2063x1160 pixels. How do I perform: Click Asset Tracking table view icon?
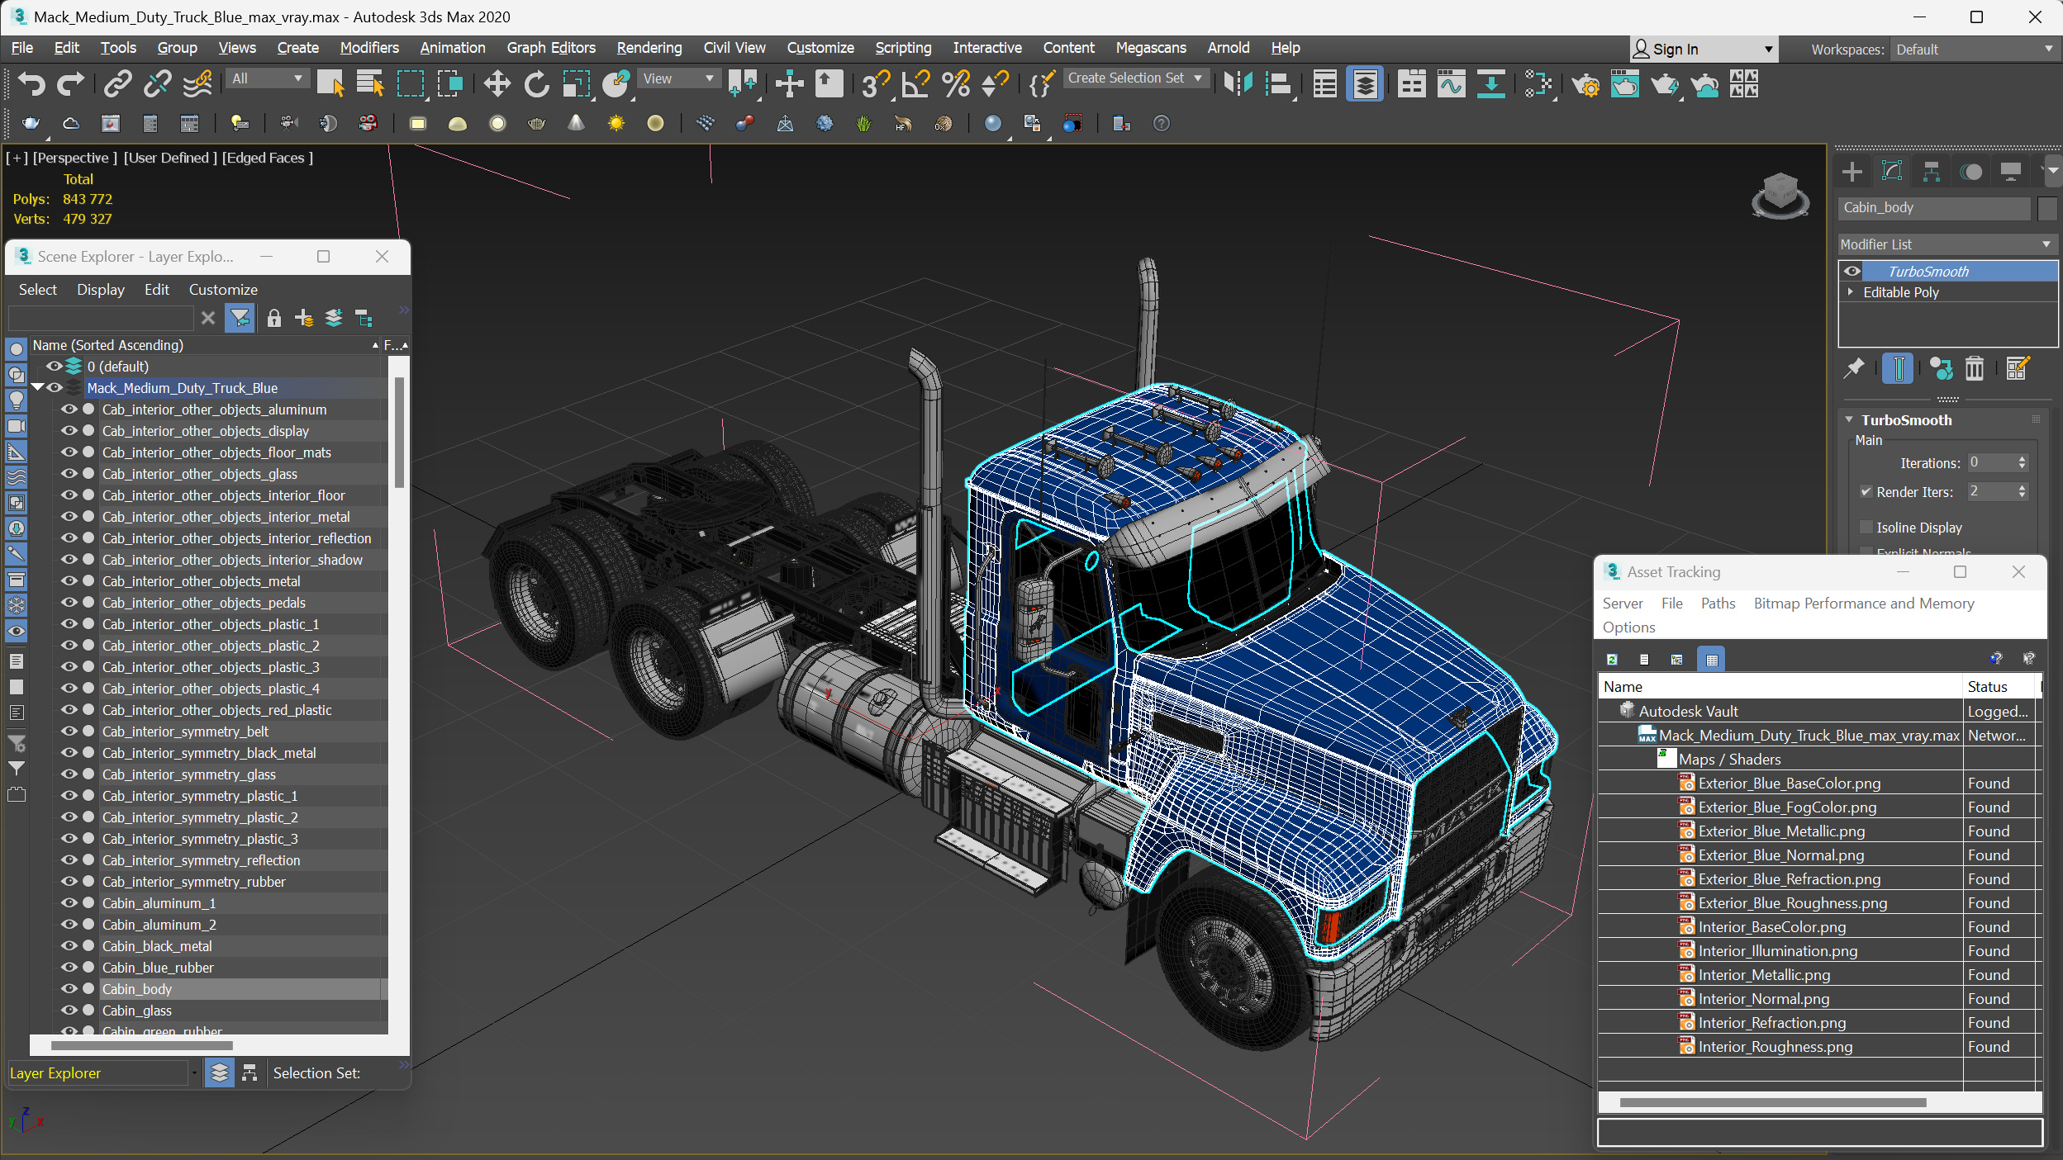click(x=1712, y=659)
